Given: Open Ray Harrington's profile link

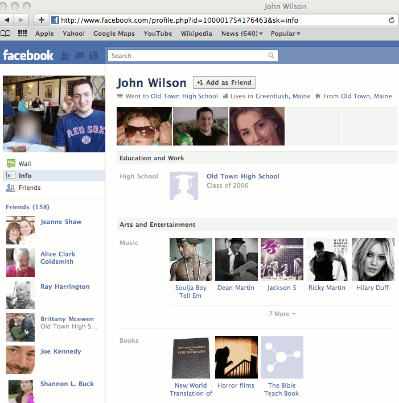Looking at the screenshot, I should (x=65, y=286).
